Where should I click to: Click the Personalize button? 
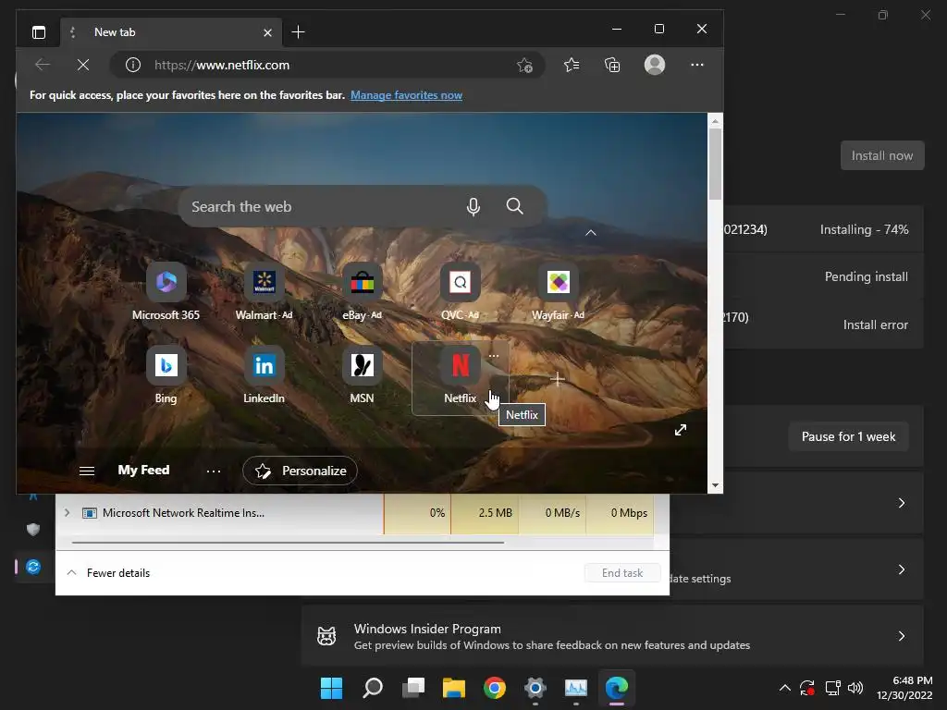300,471
